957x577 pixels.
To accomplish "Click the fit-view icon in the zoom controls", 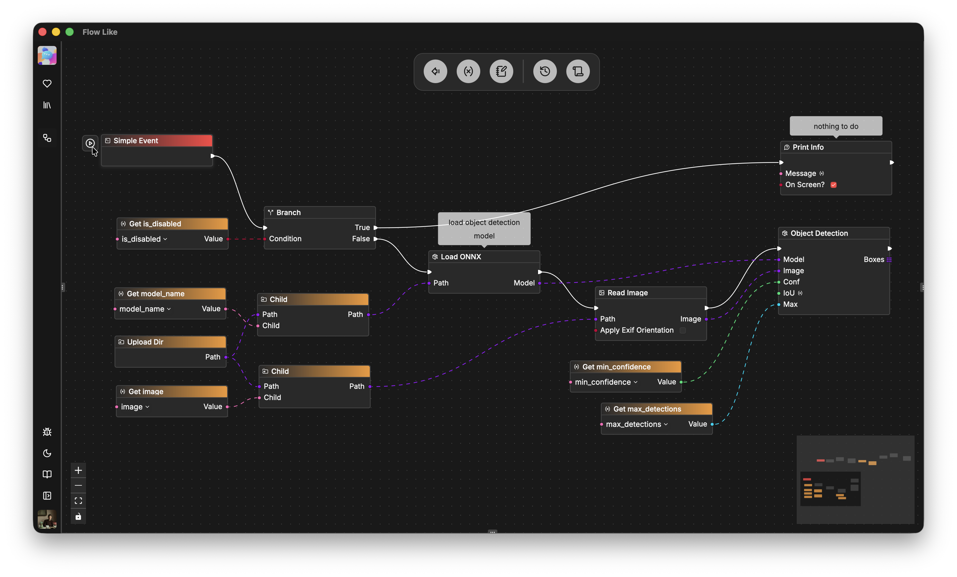I will click(x=78, y=500).
